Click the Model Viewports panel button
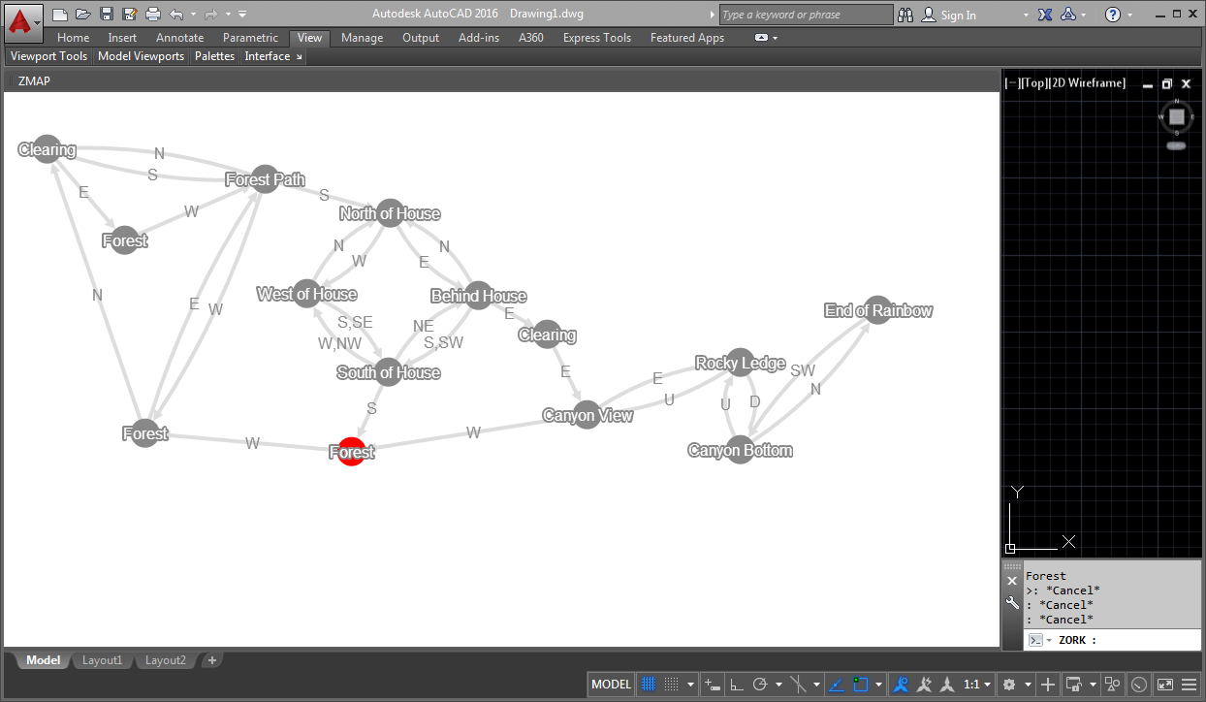 coord(142,56)
